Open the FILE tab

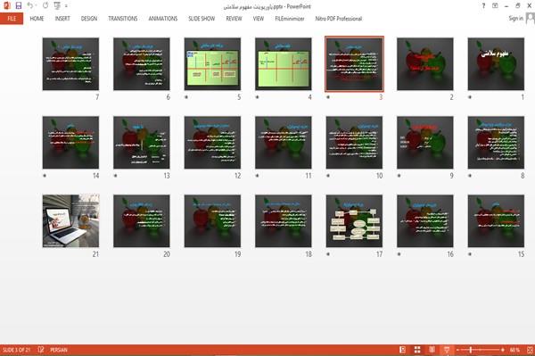(12, 19)
